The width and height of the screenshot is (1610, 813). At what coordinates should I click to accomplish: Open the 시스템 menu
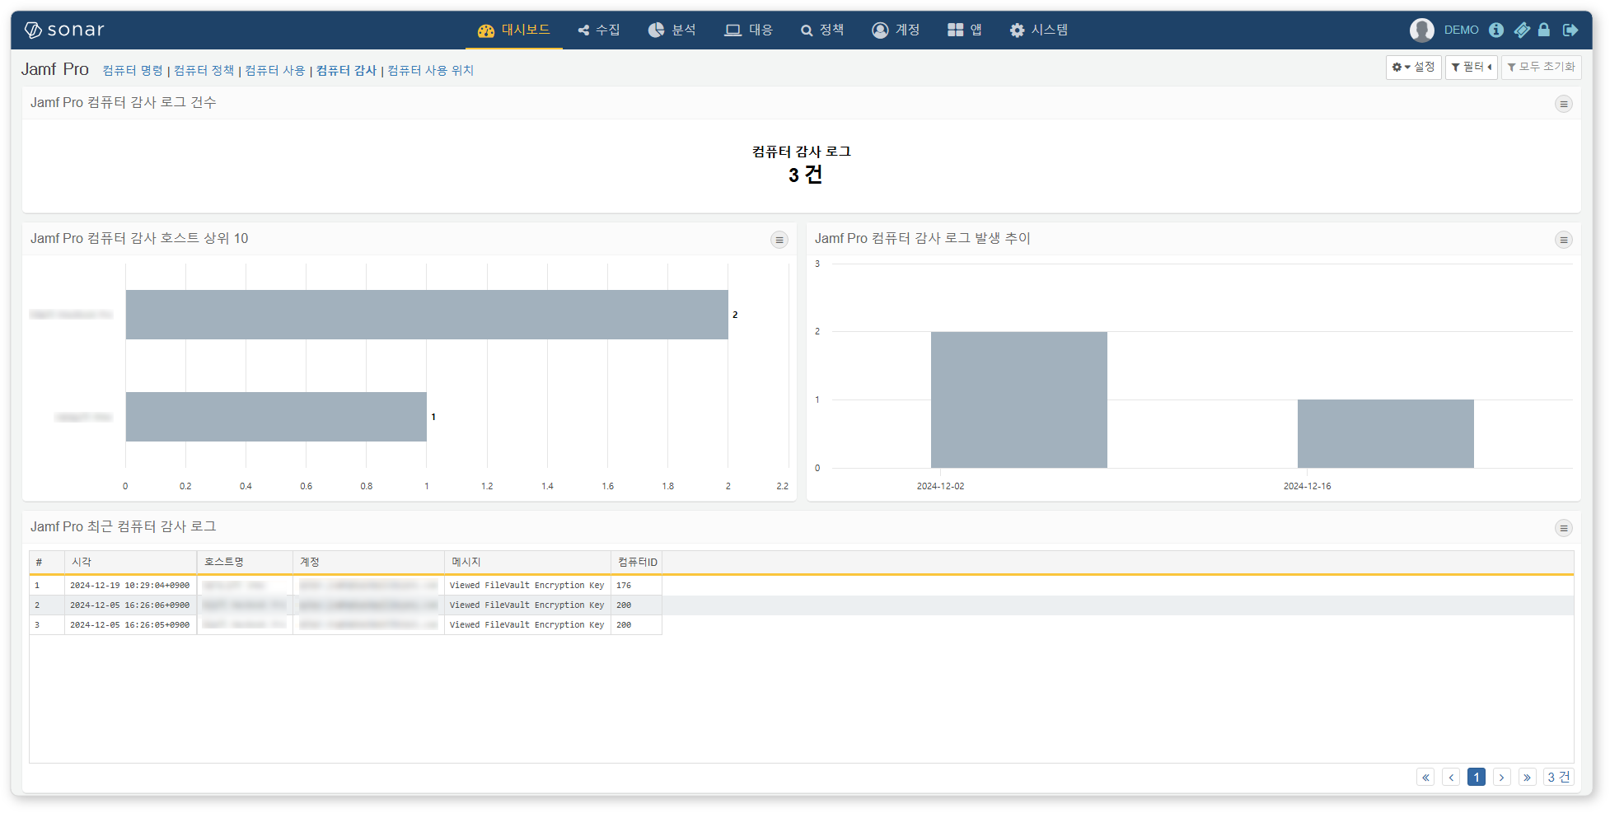(x=1039, y=30)
